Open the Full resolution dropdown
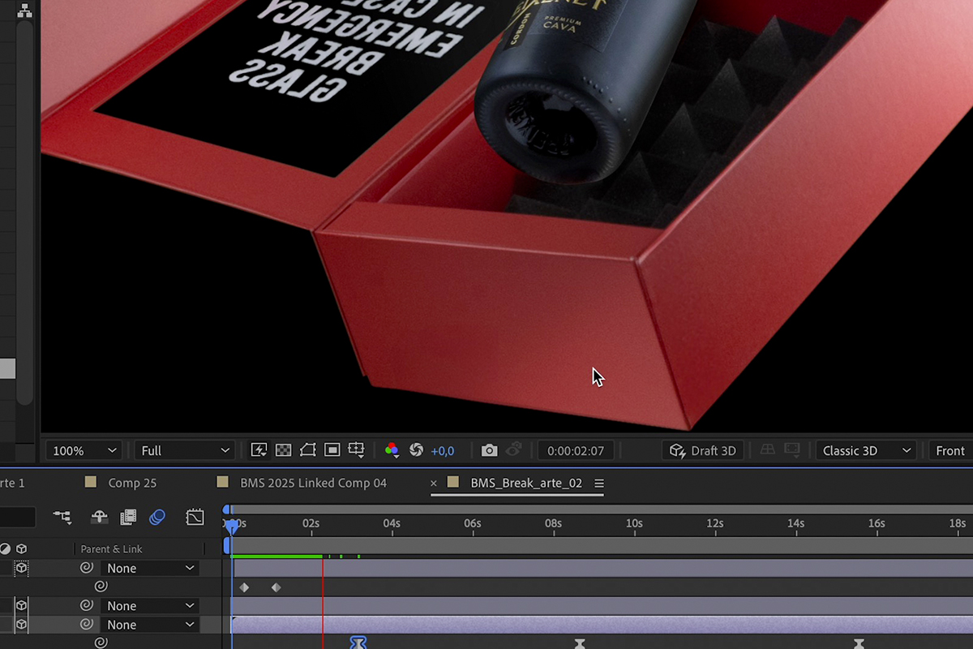 click(185, 450)
